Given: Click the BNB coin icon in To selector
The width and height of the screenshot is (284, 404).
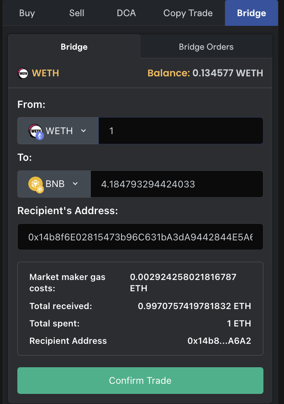Looking at the screenshot, I should 35,184.
